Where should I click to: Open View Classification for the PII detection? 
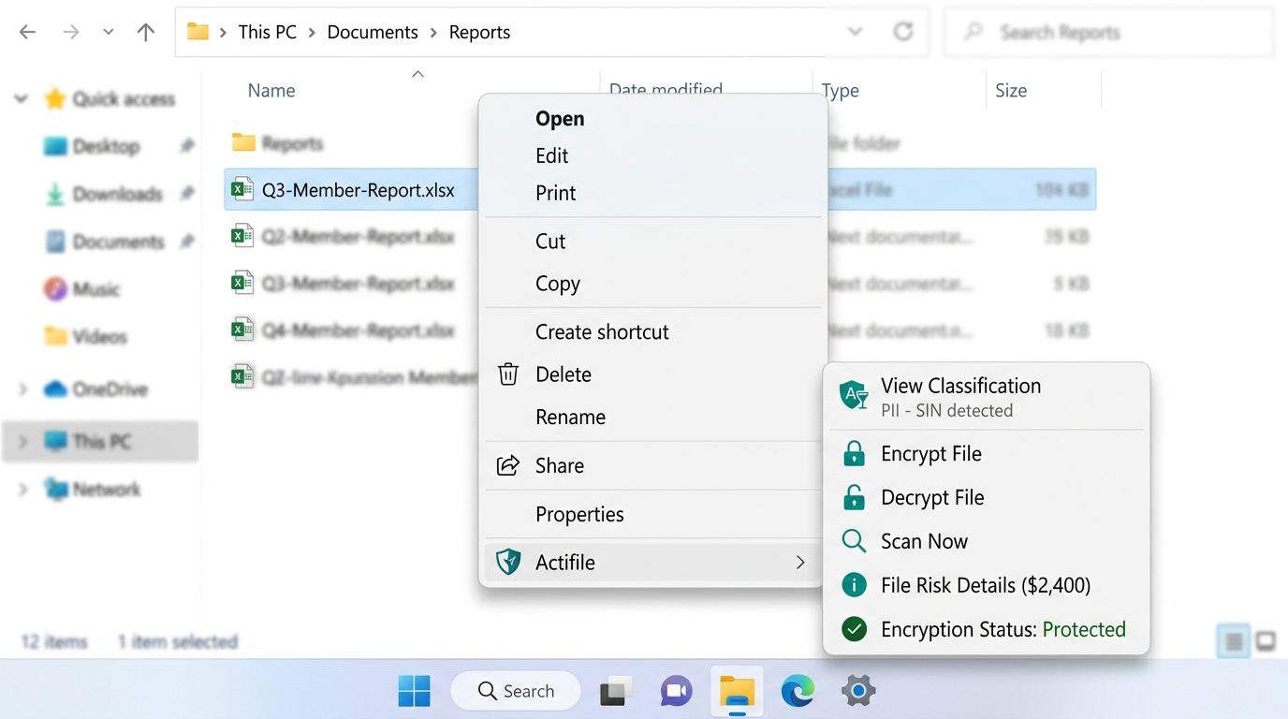(x=959, y=386)
